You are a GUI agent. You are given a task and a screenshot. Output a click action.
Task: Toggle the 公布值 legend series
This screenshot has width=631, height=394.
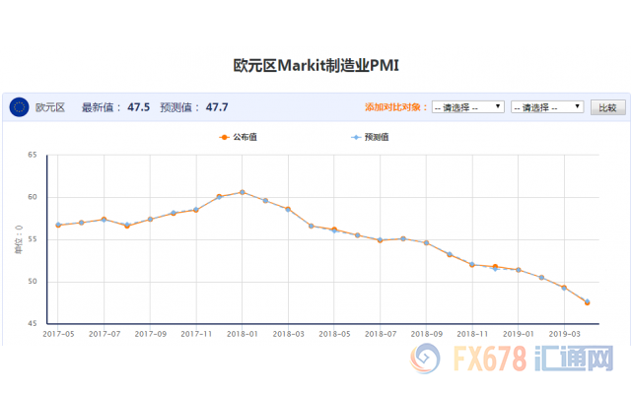coord(240,138)
